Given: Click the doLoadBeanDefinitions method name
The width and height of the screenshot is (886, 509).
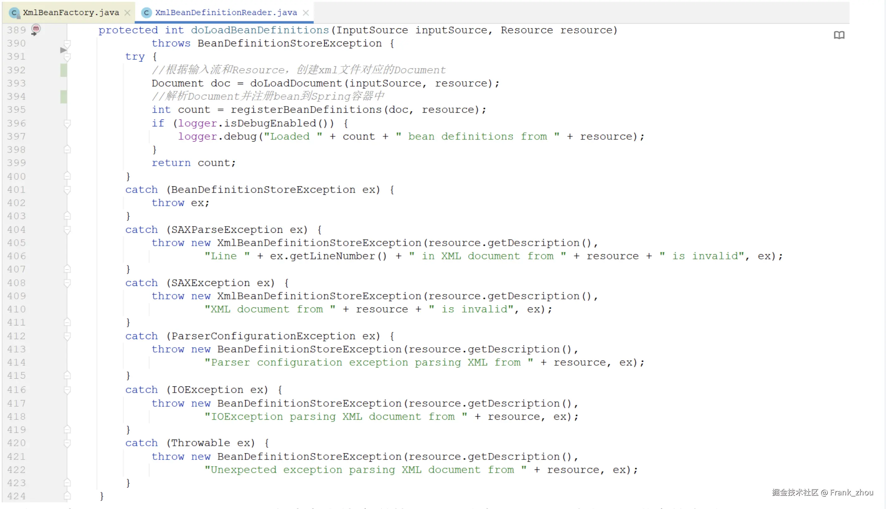Looking at the screenshot, I should click(x=260, y=30).
